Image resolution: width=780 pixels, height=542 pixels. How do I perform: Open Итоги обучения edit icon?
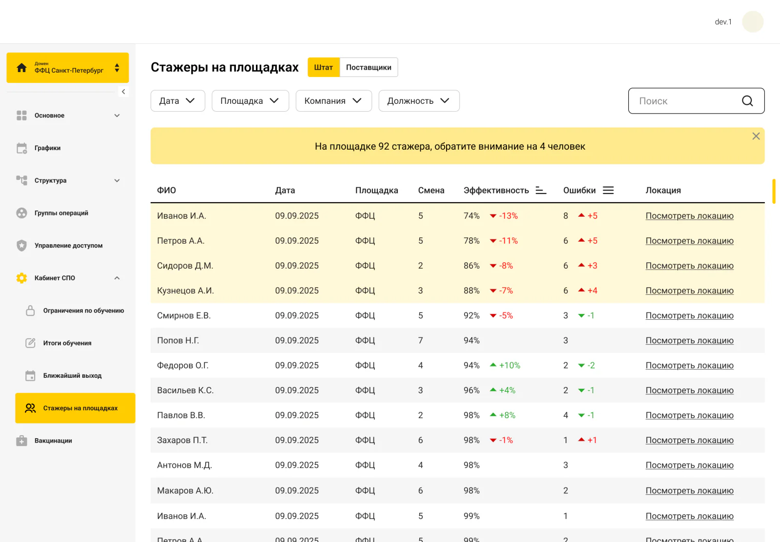(30, 343)
